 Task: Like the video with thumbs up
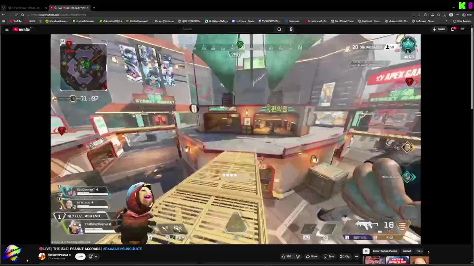click(x=286, y=256)
